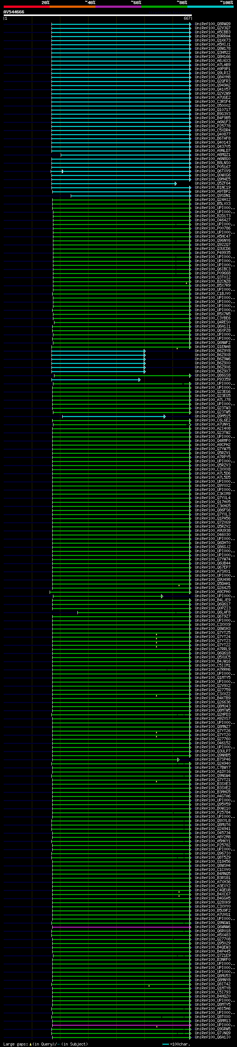Select the UniRef100_Q26425 label
237x1047 pixels.
[213, 588]
